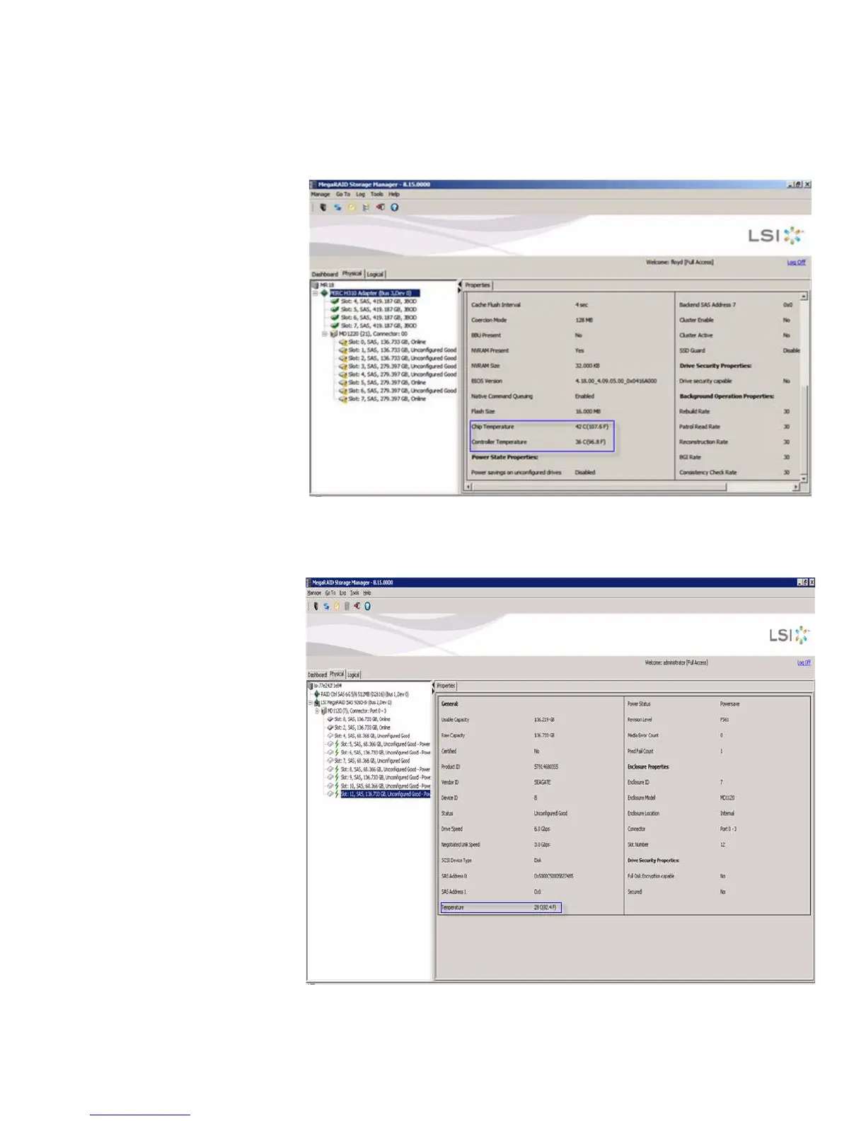This screenshot has width=866, height=1121.
Task: Click the checklist toolbar icon in floyd window
Action: coord(366,207)
